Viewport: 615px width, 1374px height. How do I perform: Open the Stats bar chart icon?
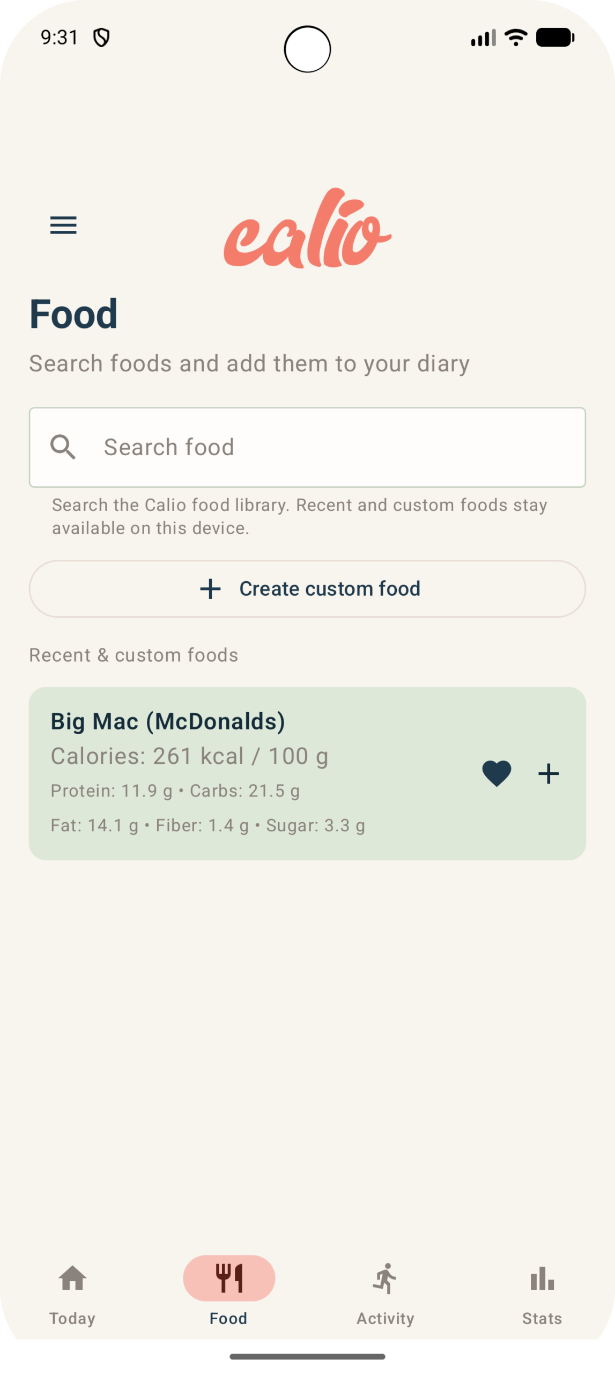coord(542,1278)
